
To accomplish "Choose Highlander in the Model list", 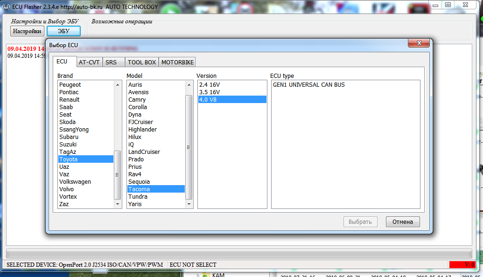I will coord(156,129).
